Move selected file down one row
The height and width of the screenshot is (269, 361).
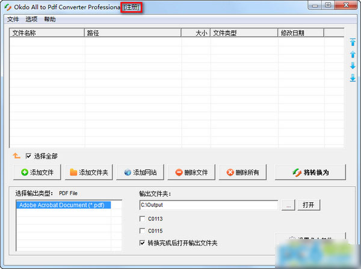[x=353, y=65]
